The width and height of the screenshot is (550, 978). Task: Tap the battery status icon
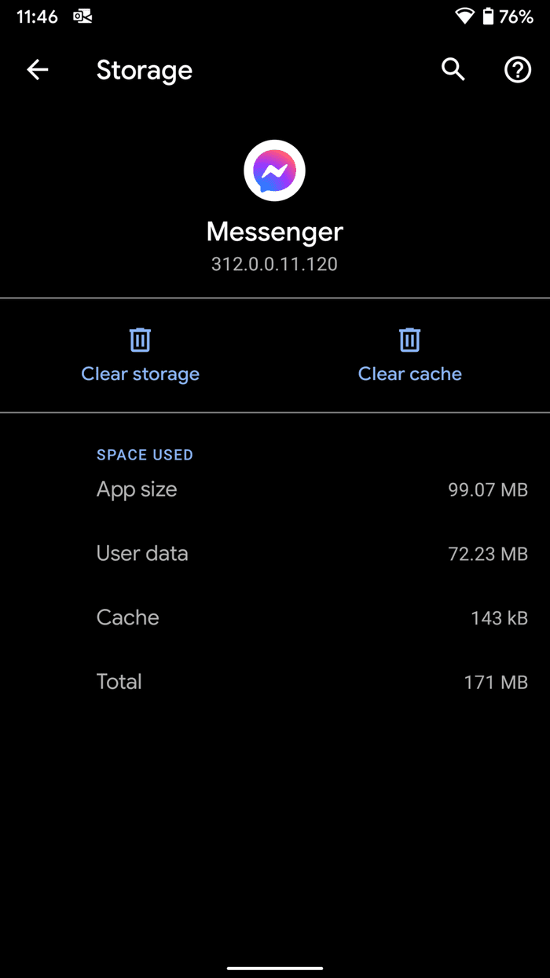(488, 16)
